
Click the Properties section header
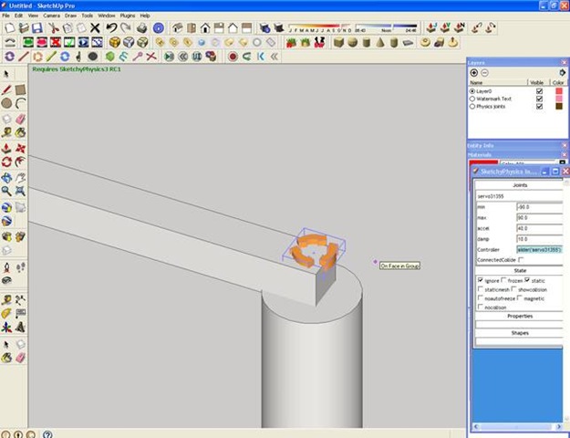click(x=520, y=316)
